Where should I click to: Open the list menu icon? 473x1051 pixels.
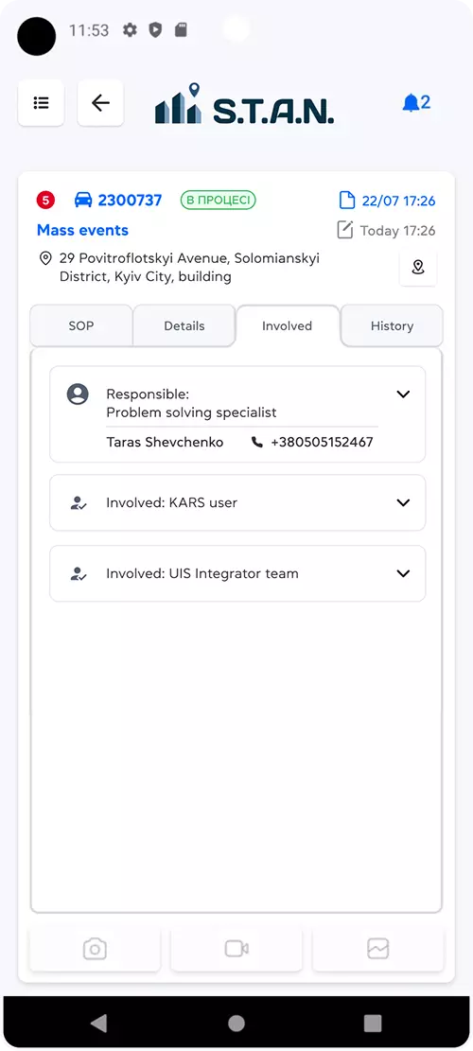[41, 103]
